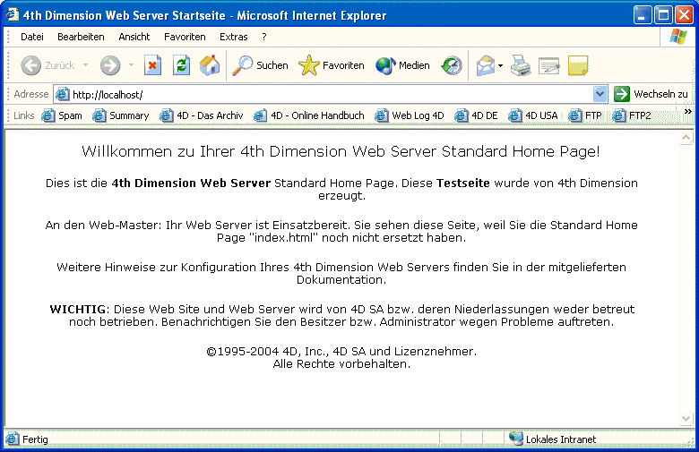Click the http://localhost/ address field
The height and width of the screenshot is (452, 699).
323,94
